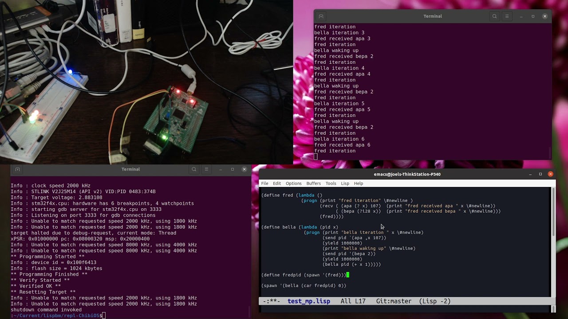Viewport: 568px width, 319px height.
Task: Click test_mp.lisp buffer name in mode line
Action: point(309,301)
